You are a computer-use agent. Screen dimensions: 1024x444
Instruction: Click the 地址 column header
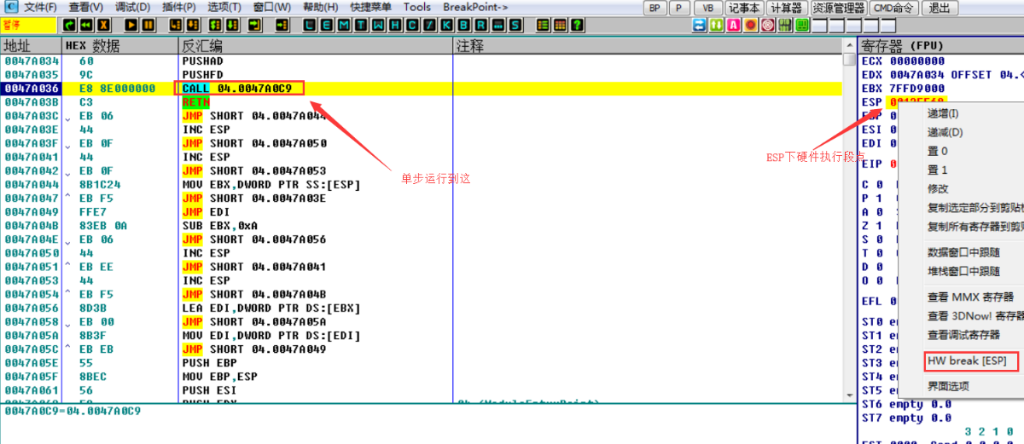(x=31, y=45)
